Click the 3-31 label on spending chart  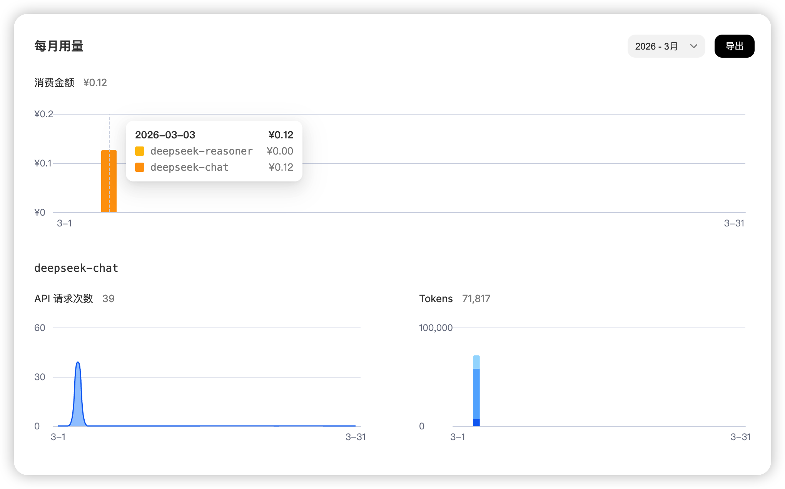click(x=734, y=223)
